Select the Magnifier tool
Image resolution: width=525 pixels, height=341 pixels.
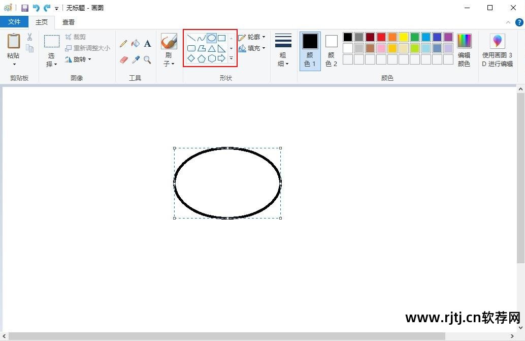(x=147, y=60)
